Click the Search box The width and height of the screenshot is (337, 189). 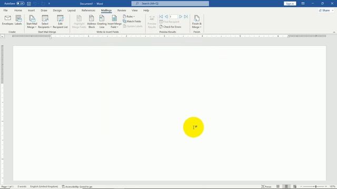tap(170, 4)
